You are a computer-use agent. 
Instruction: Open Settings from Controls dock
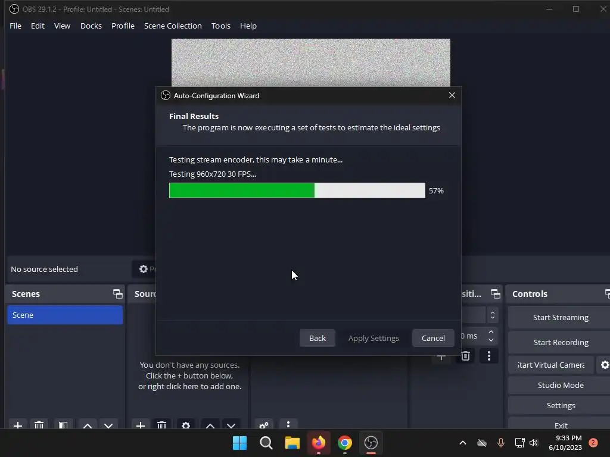560,405
